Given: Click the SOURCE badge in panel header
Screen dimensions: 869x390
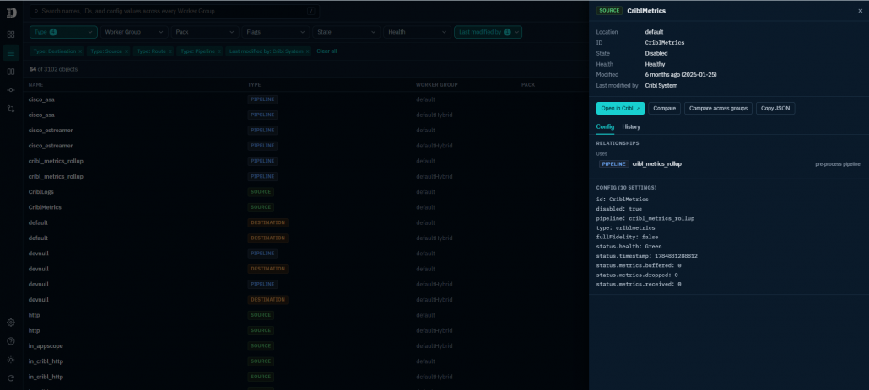Looking at the screenshot, I should click(x=609, y=11).
